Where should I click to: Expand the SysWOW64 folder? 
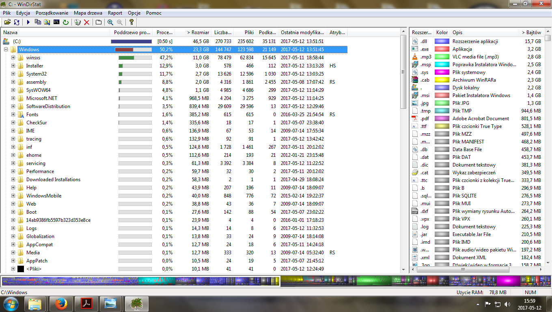click(x=13, y=90)
